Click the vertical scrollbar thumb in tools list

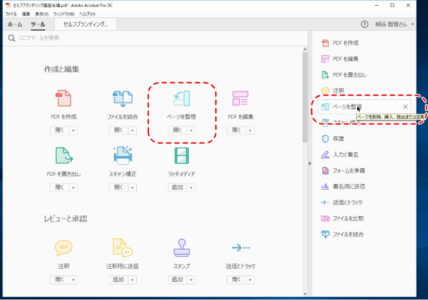coord(305,97)
